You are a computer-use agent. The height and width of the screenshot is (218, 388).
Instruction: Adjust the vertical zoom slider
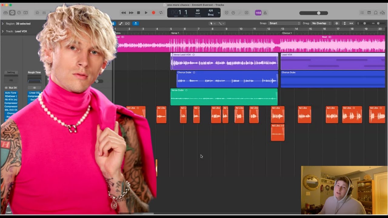coord(365,23)
